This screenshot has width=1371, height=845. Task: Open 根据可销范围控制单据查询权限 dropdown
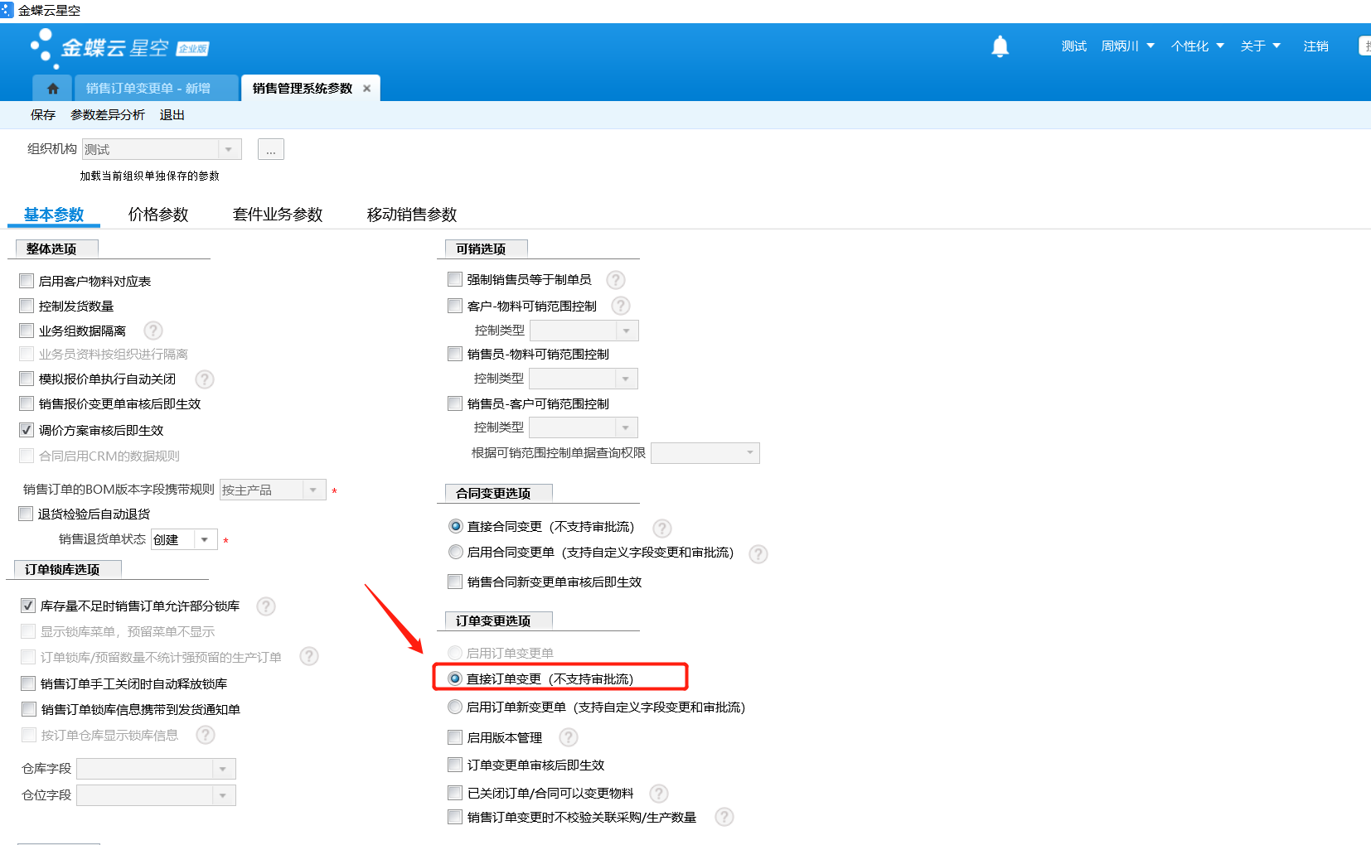(x=749, y=453)
